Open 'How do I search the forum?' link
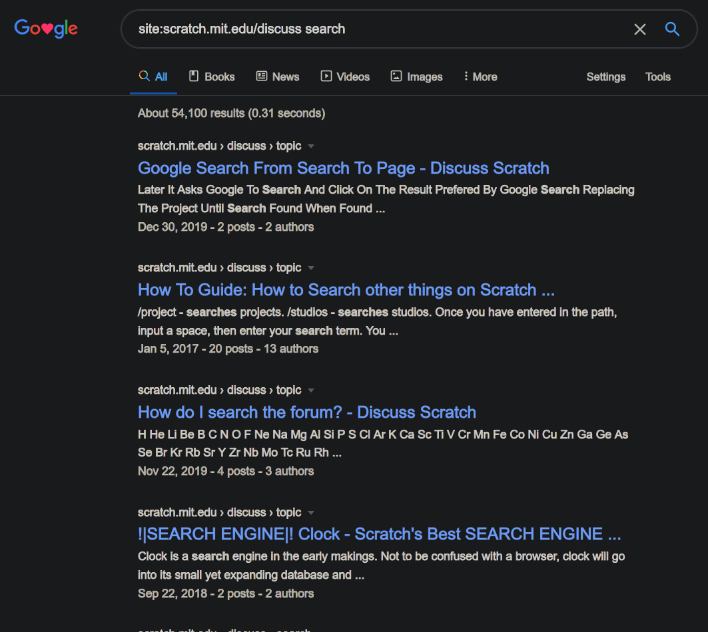This screenshot has width=708, height=632. pos(306,412)
